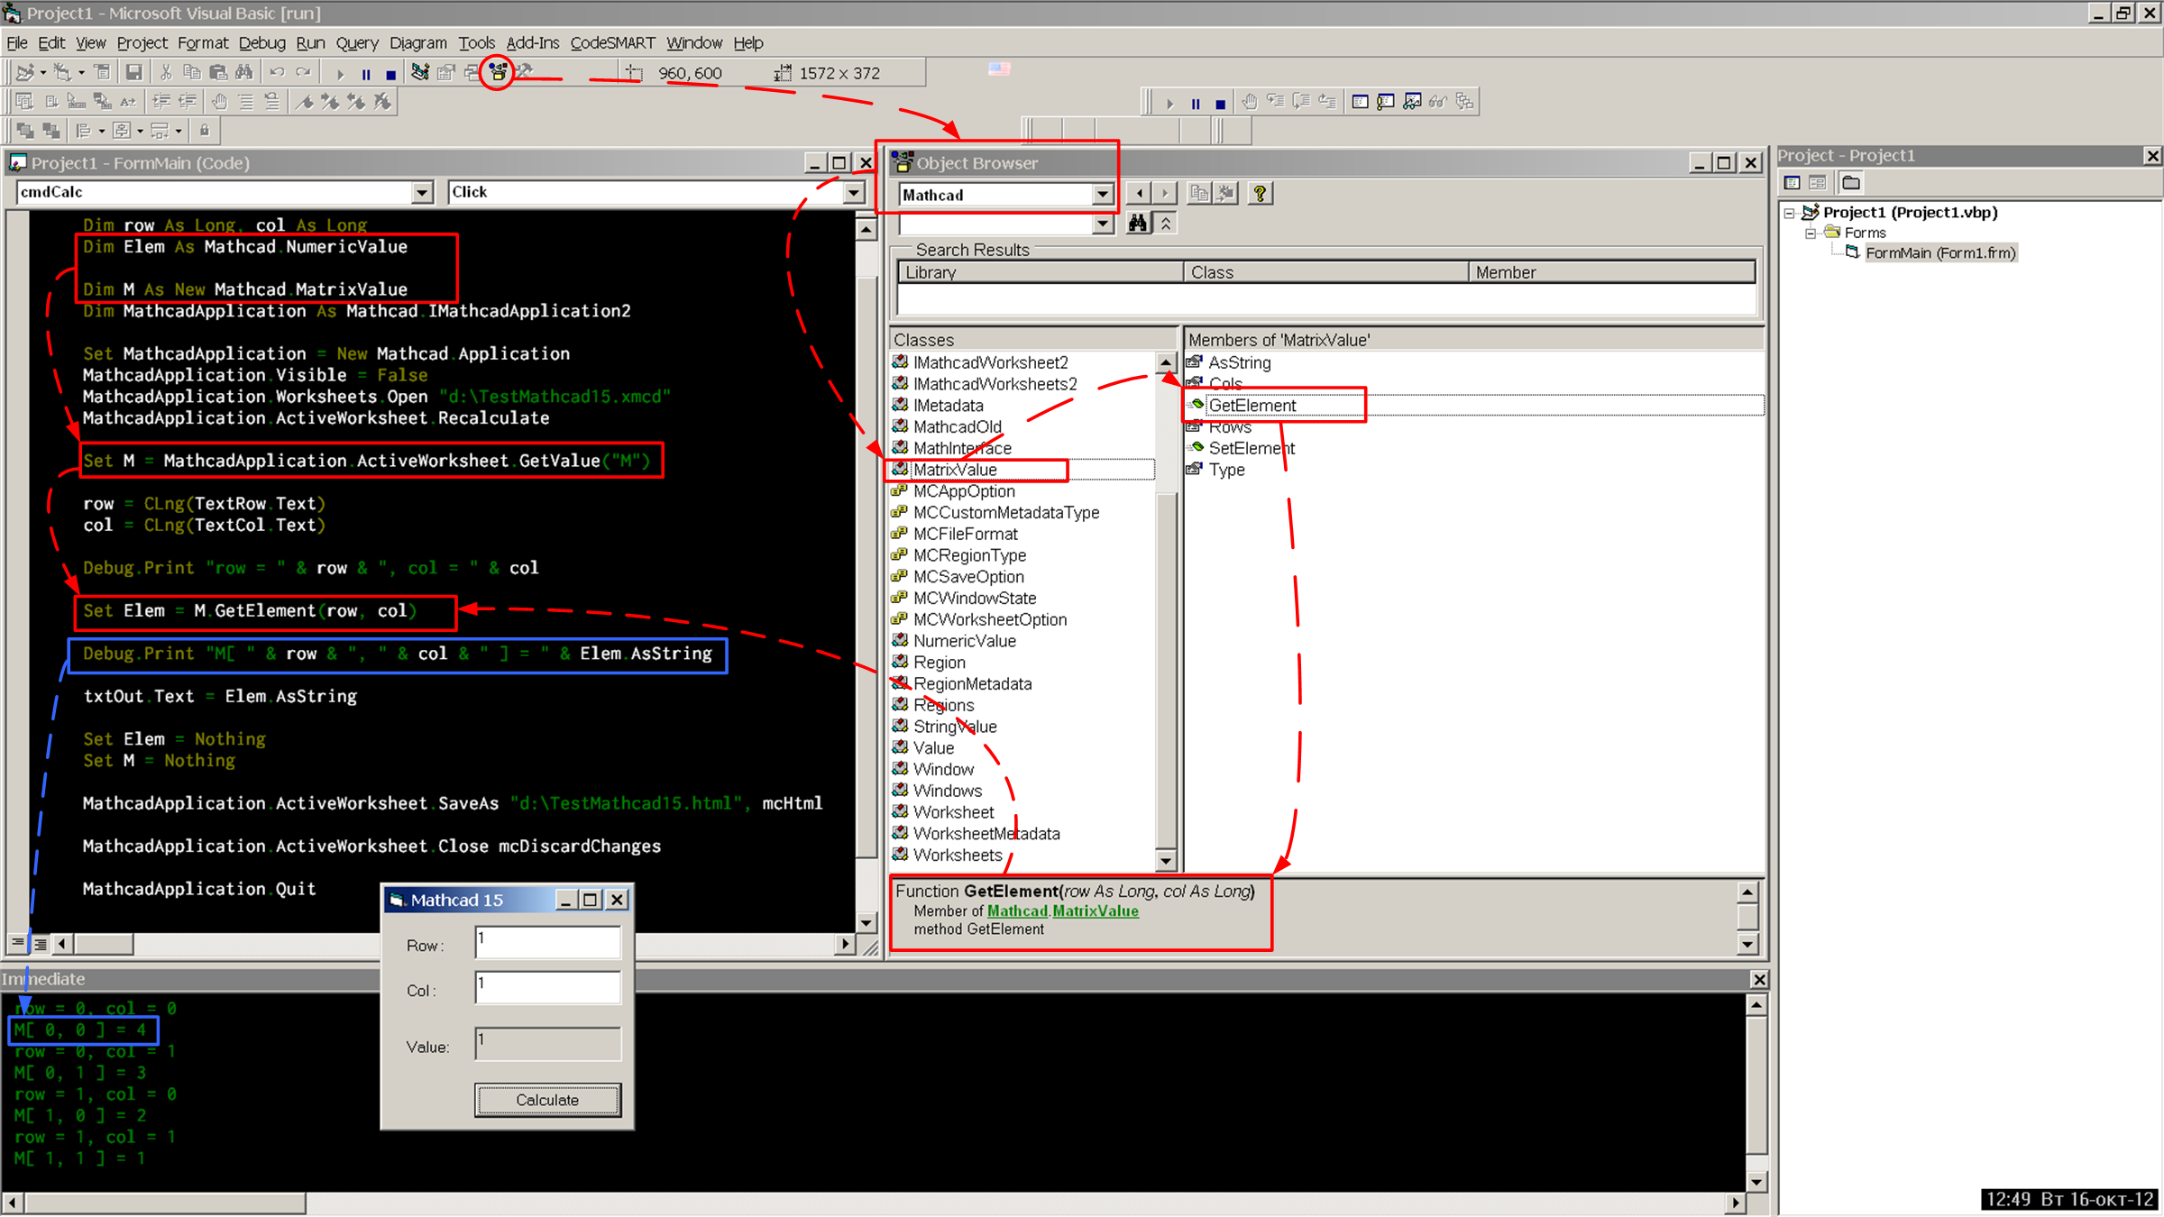The height and width of the screenshot is (1217, 2164).
Task: Toggle Procedure View button in code window
Action: click(x=17, y=943)
